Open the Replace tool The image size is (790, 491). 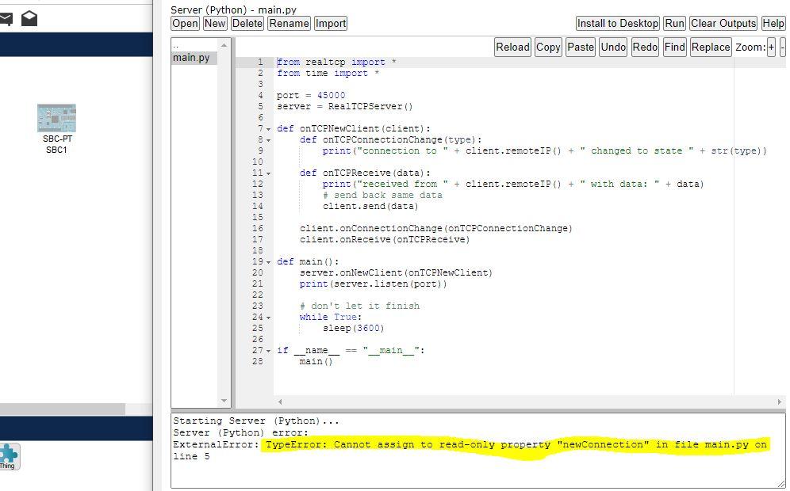click(710, 48)
